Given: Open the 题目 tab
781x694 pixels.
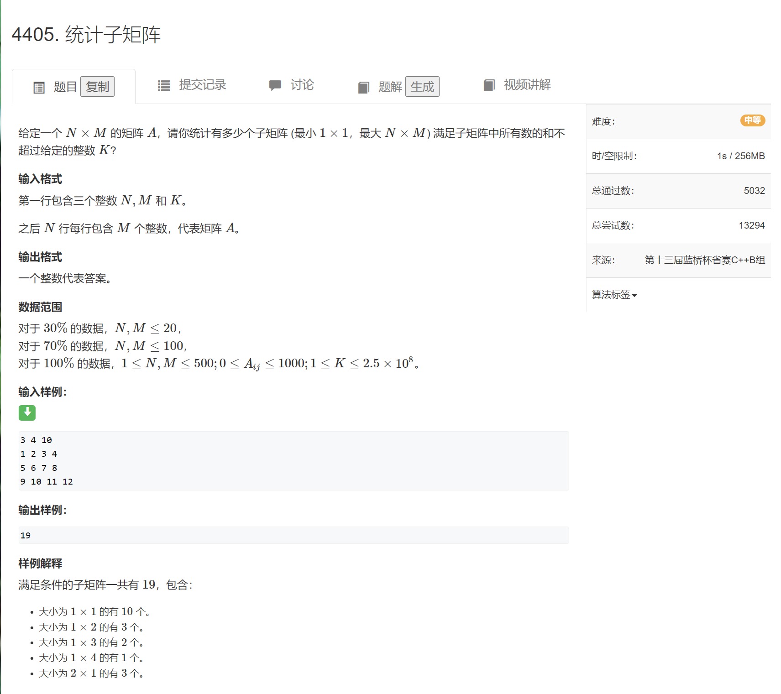Looking at the screenshot, I should (x=65, y=87).
